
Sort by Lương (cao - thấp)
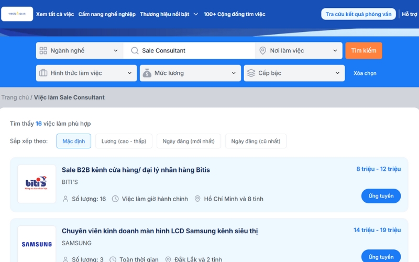pyautogui.click(x=124, y=141)
